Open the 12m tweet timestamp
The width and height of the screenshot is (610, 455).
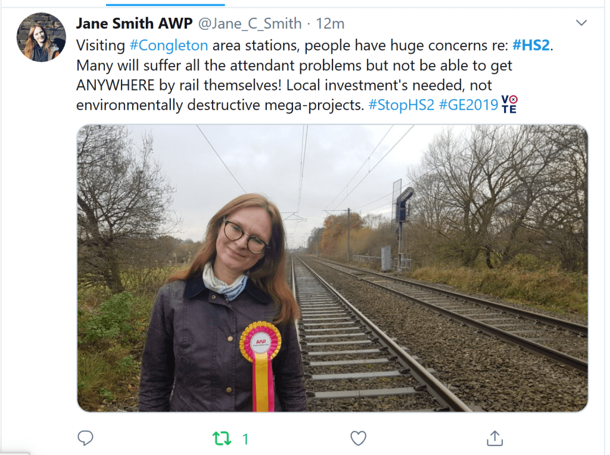tap(330, 24)
